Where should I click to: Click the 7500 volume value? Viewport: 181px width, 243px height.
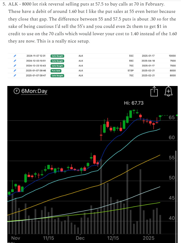[x=173, y=61]
